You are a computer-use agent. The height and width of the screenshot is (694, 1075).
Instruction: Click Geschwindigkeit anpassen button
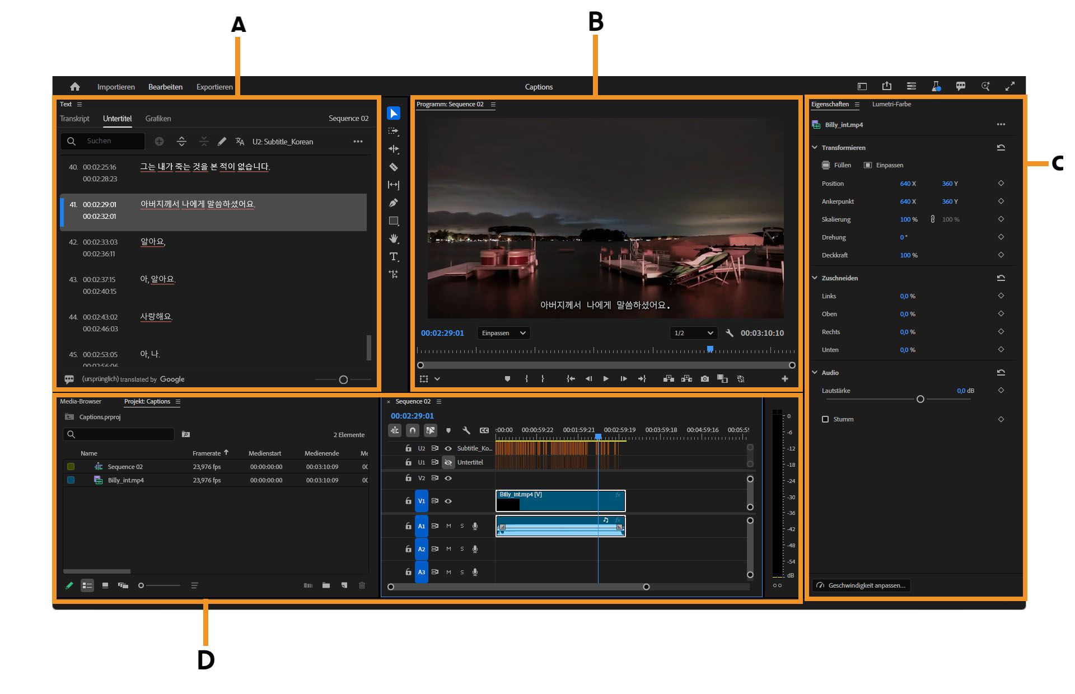862,585
